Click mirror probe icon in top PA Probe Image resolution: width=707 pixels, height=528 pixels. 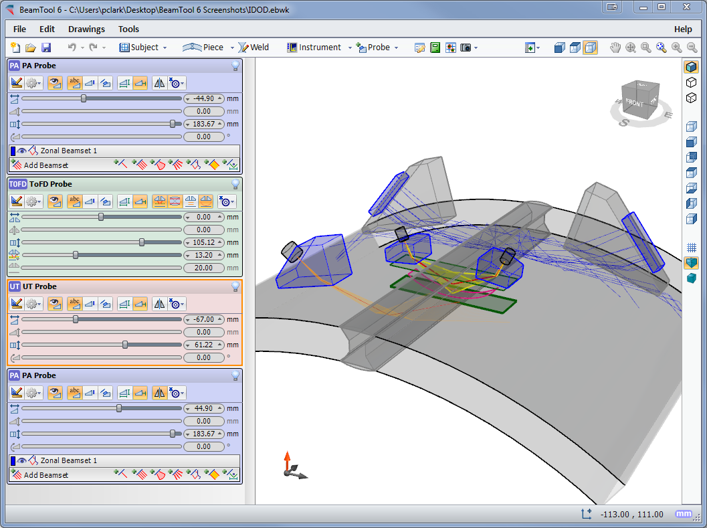(159, 83)
